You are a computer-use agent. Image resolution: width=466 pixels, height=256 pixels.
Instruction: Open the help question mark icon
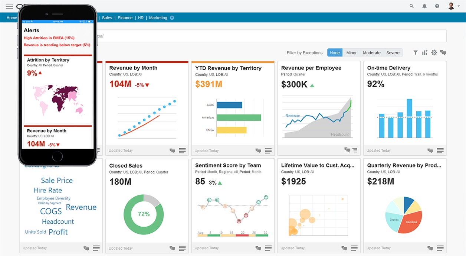[437, 6]
